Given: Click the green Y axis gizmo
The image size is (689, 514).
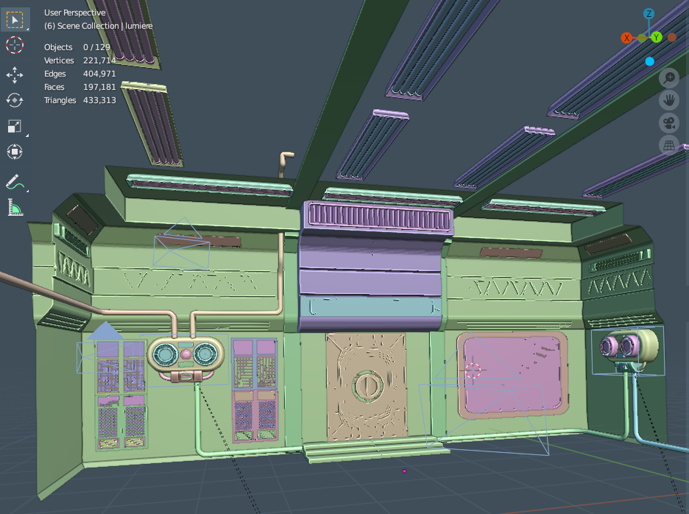Looking at the screenshot, I should (657, 38).
